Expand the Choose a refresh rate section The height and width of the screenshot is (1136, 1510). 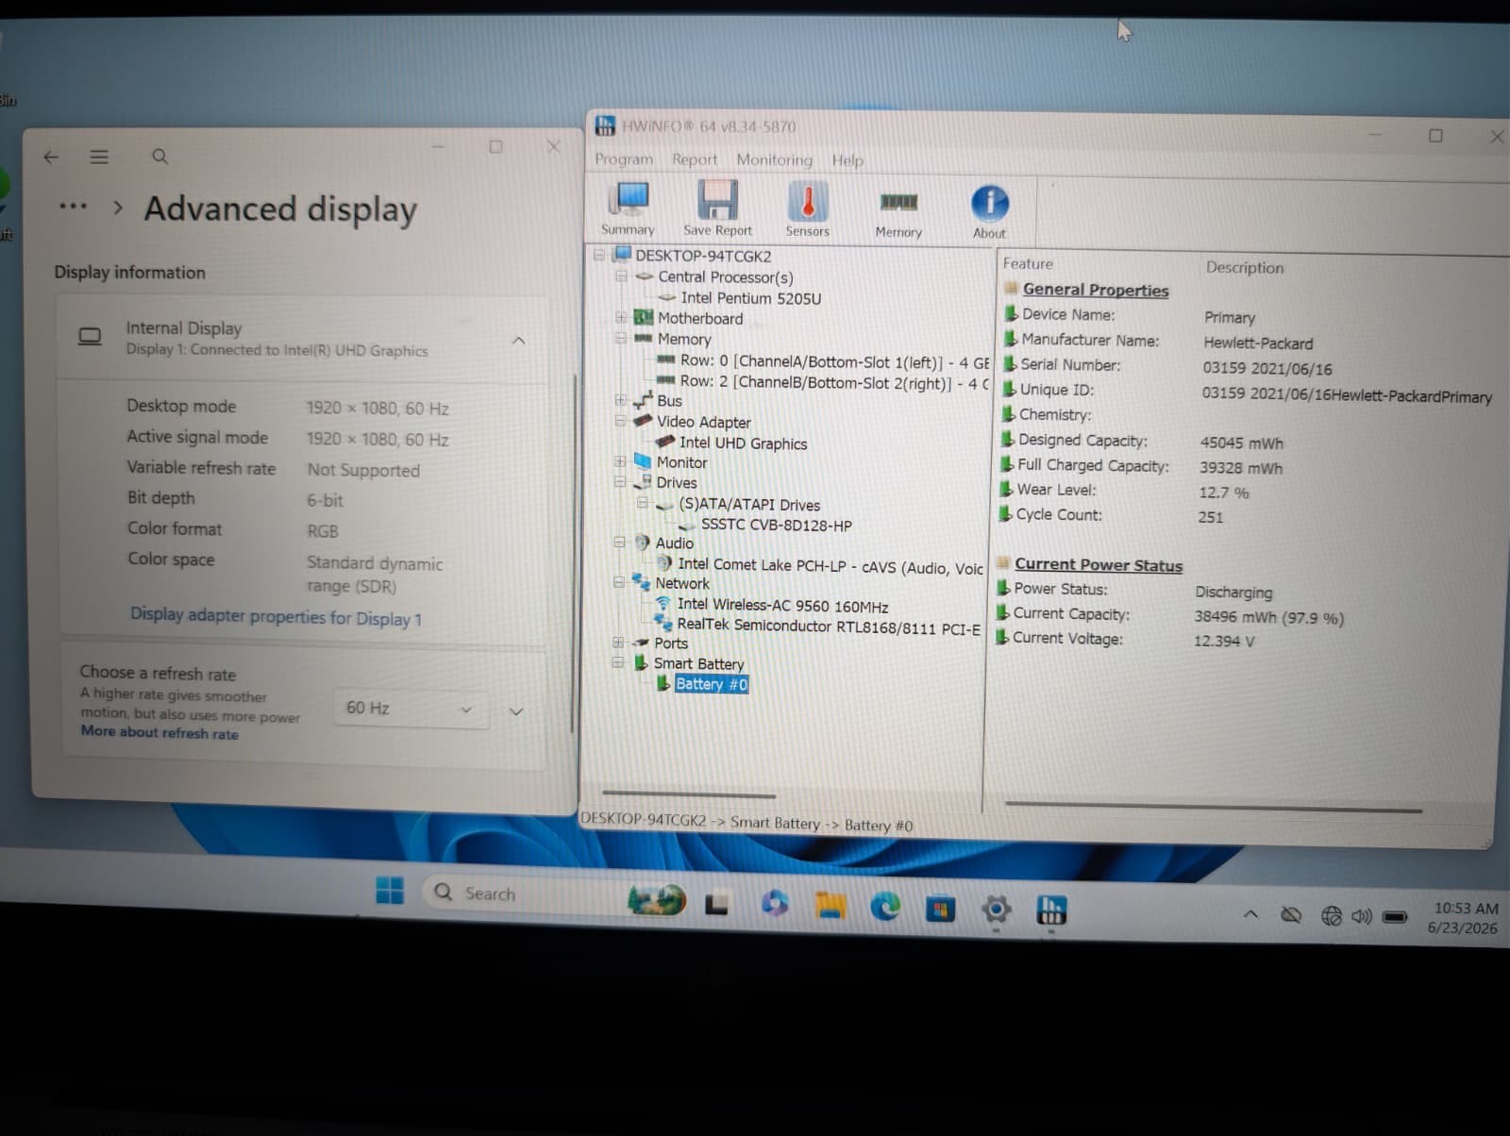(x=516, y=711)
